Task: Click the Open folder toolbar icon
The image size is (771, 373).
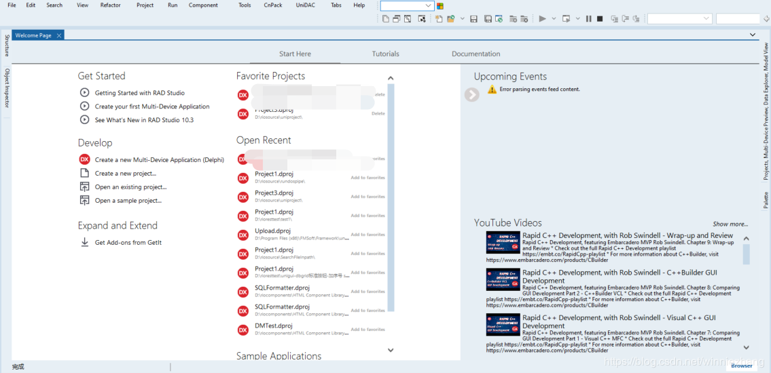Action: [x=450, y=19]
